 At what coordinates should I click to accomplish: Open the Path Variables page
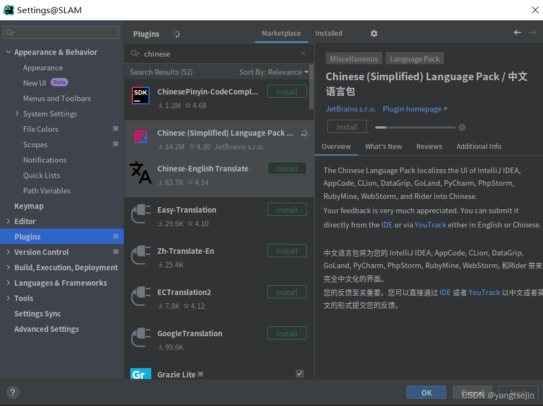point(46,191)
